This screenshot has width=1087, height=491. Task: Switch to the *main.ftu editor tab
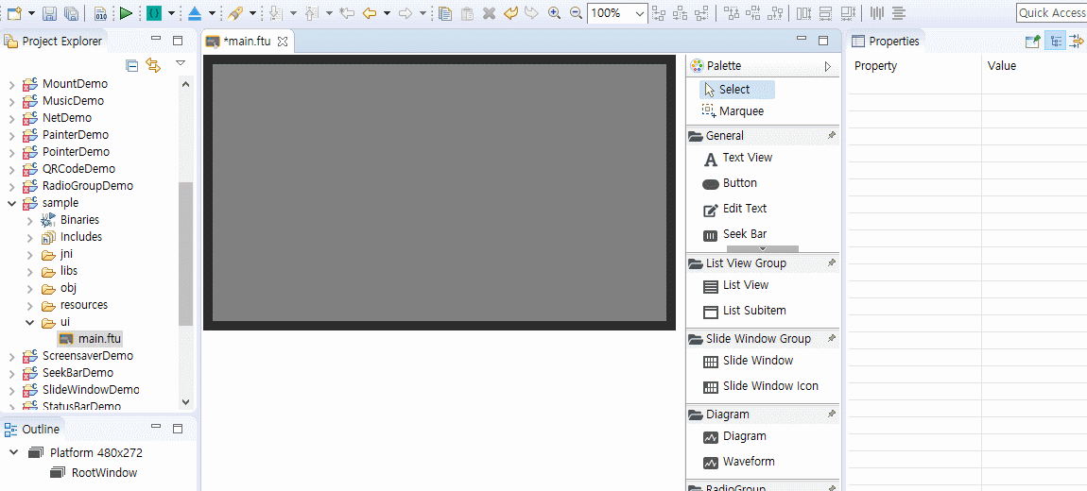click(248, 41)
